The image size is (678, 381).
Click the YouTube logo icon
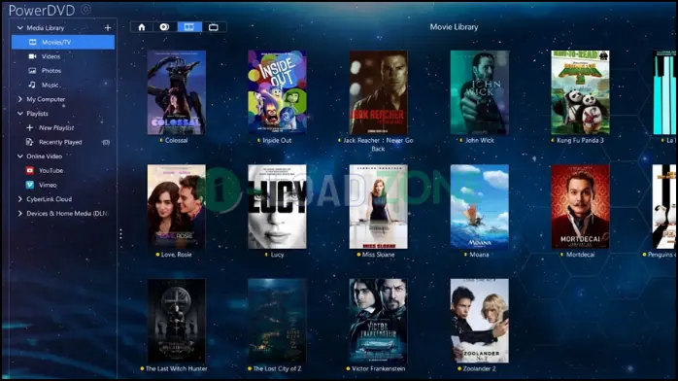point(30,170)
